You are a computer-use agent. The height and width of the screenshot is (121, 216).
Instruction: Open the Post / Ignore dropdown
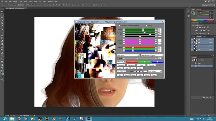coord(155,71)
